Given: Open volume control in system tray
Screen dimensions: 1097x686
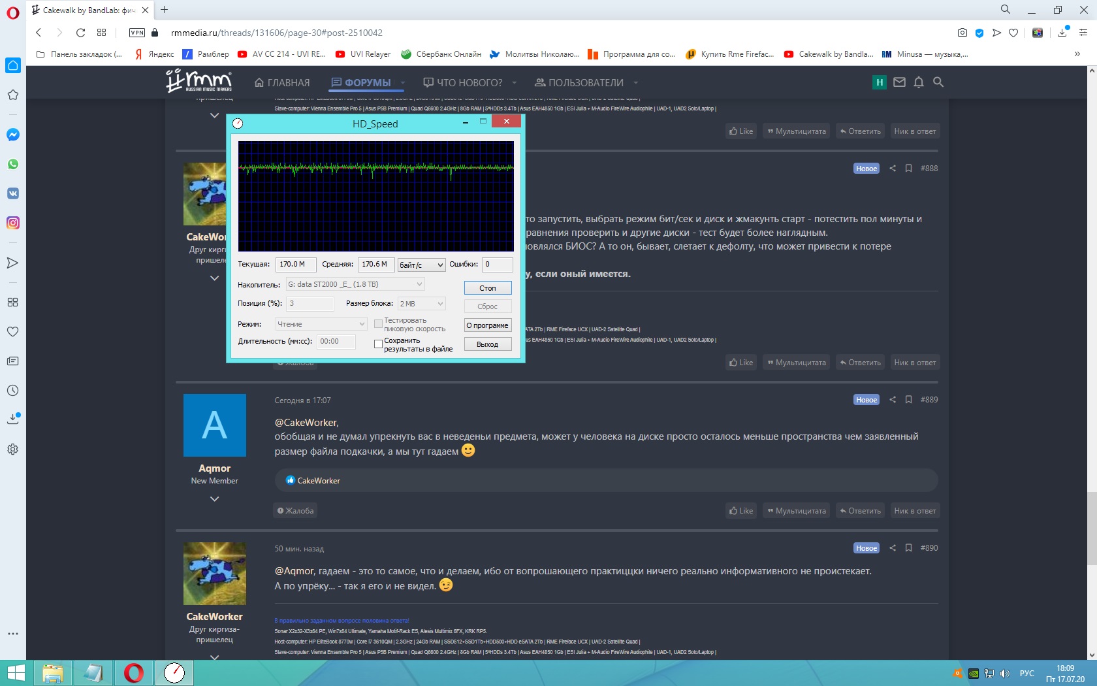Looking at the screenshot, I should pyautogui.click(x=1005, y=674).
